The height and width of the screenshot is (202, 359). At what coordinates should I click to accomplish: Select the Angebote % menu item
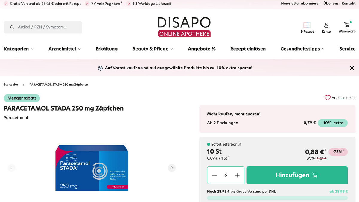pyautogui.click(x=202, y=49)
